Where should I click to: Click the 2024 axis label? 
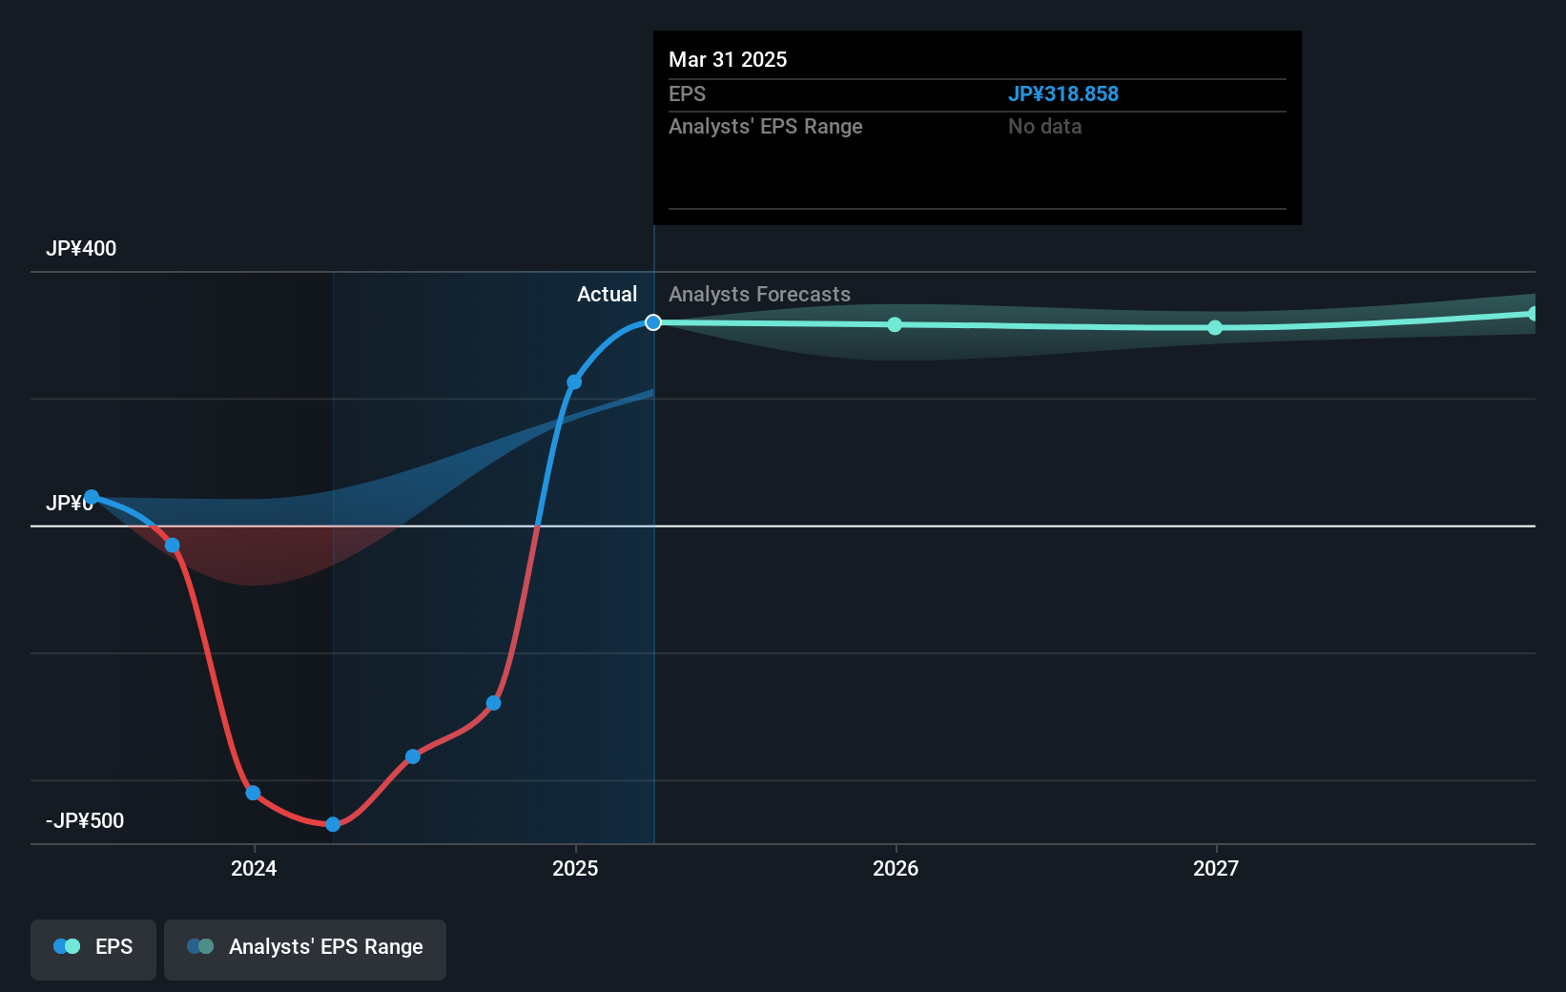(x=254, y=868)
